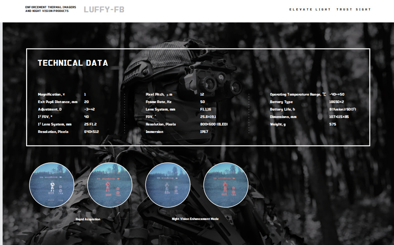The image size is (394, 245).
Task: Click the '-3~+2' adjustment value
Action: [x=90, y=109]
